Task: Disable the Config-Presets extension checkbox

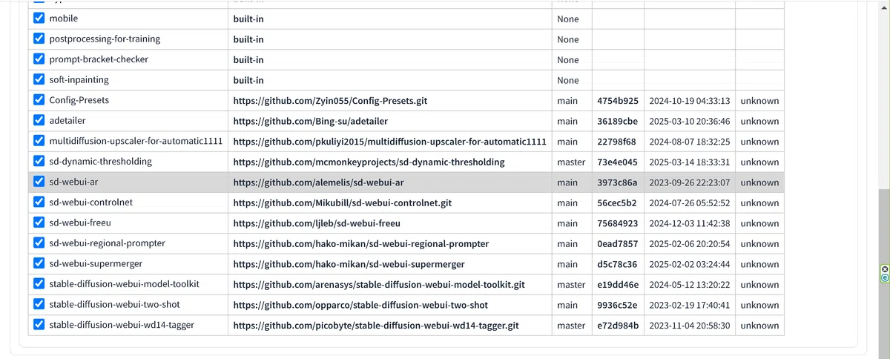Action: point(39,100)
